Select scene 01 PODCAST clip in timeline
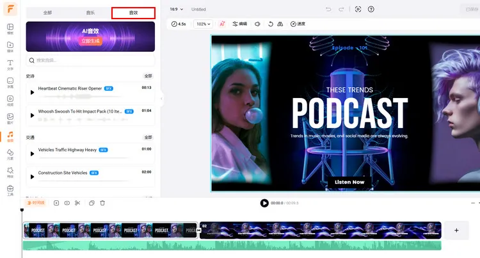 [x=110, y=230]
